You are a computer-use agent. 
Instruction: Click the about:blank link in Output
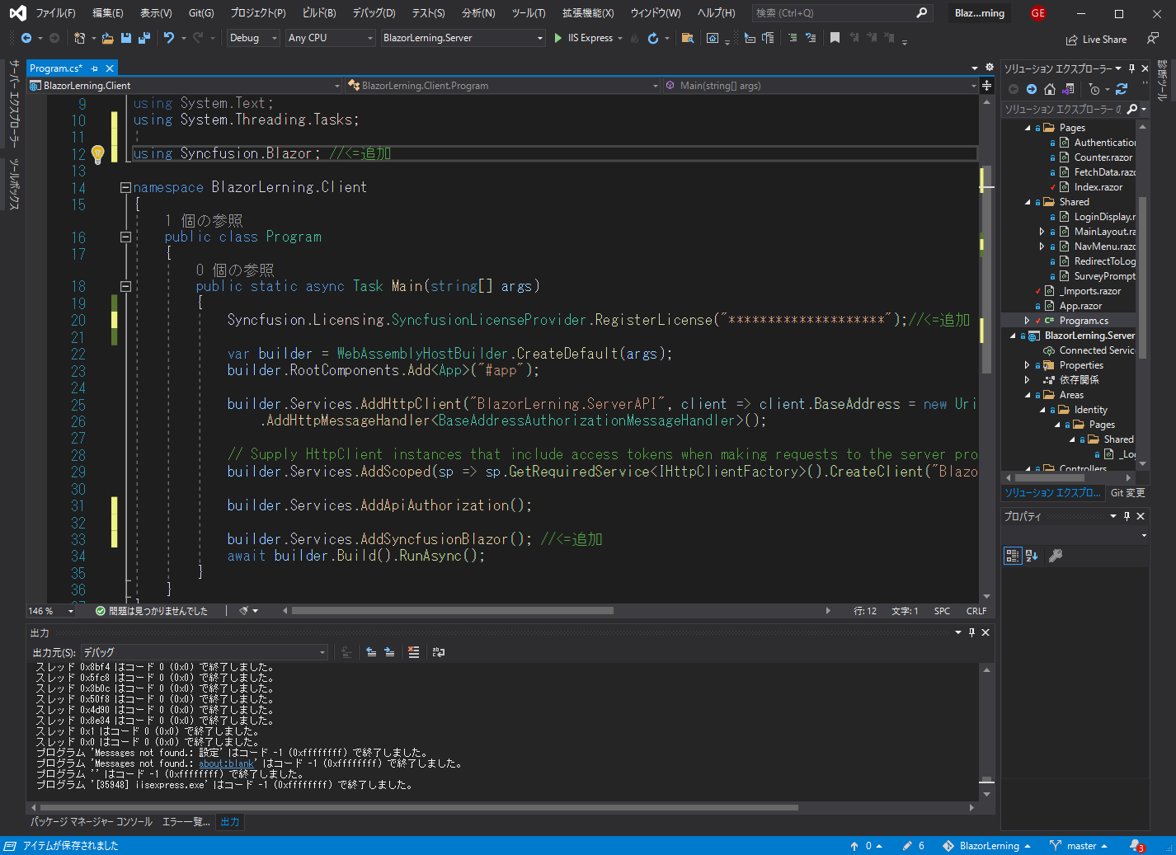pyautogui.click(x=227, y=763)
